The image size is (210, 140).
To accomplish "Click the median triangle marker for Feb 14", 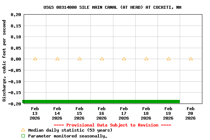I will click(x=57, y=59).
